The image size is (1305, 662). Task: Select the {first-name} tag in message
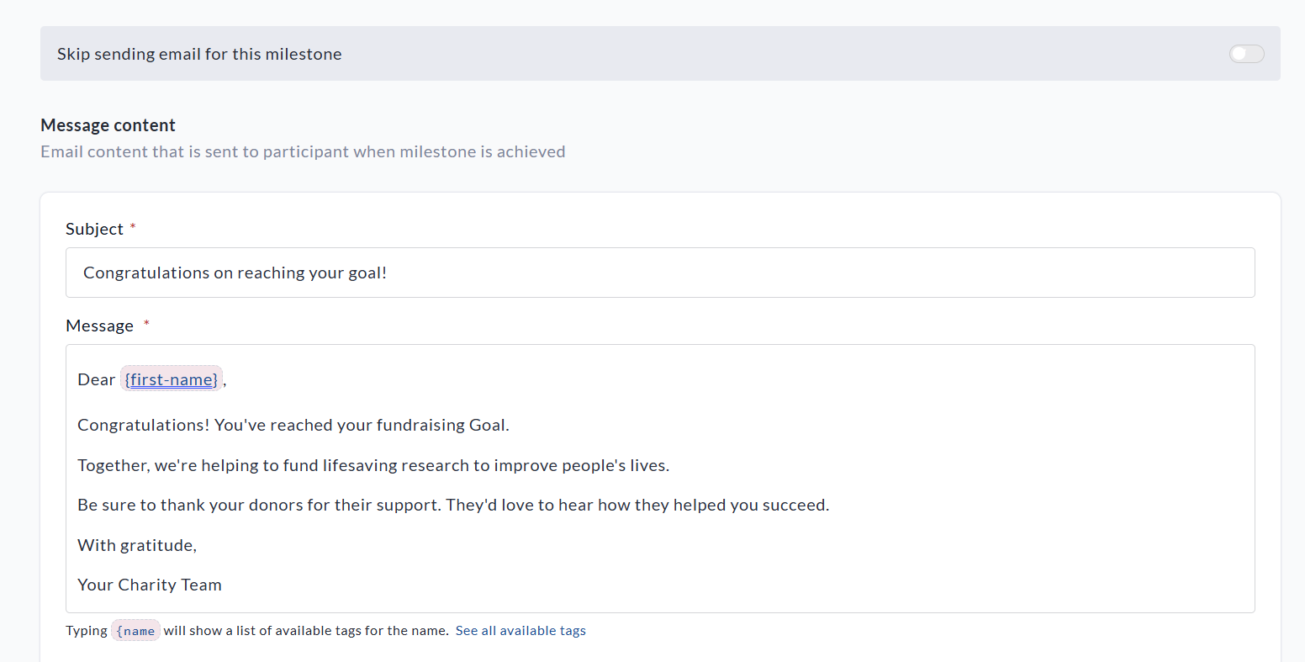click(172, 379)
